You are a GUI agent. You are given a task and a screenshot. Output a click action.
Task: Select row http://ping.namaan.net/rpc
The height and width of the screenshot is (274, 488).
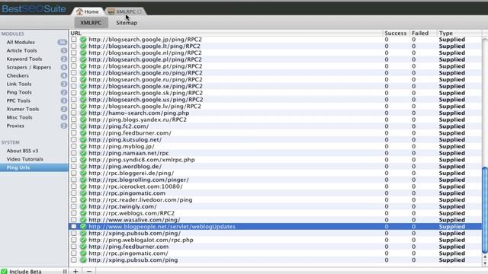click(275, 153)
